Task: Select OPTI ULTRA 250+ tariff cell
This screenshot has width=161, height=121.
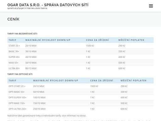Action: pyautogui.click(x=18, y=109)
